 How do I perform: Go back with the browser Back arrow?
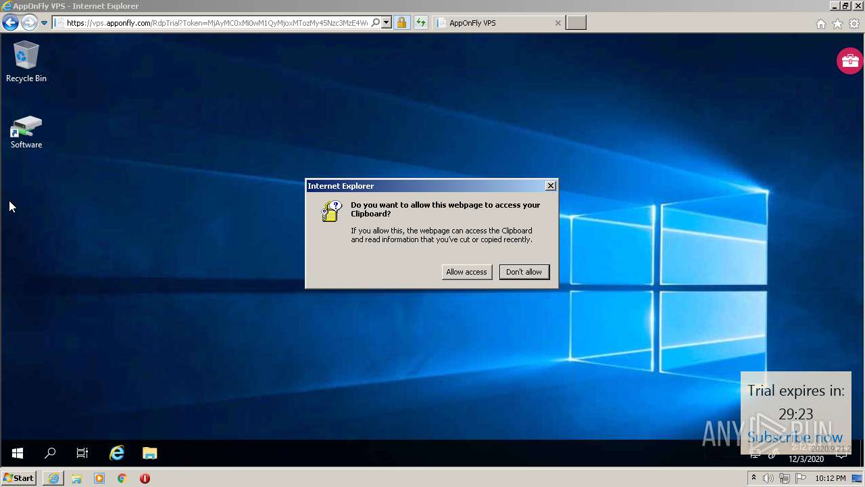click(x=10, y=23)
